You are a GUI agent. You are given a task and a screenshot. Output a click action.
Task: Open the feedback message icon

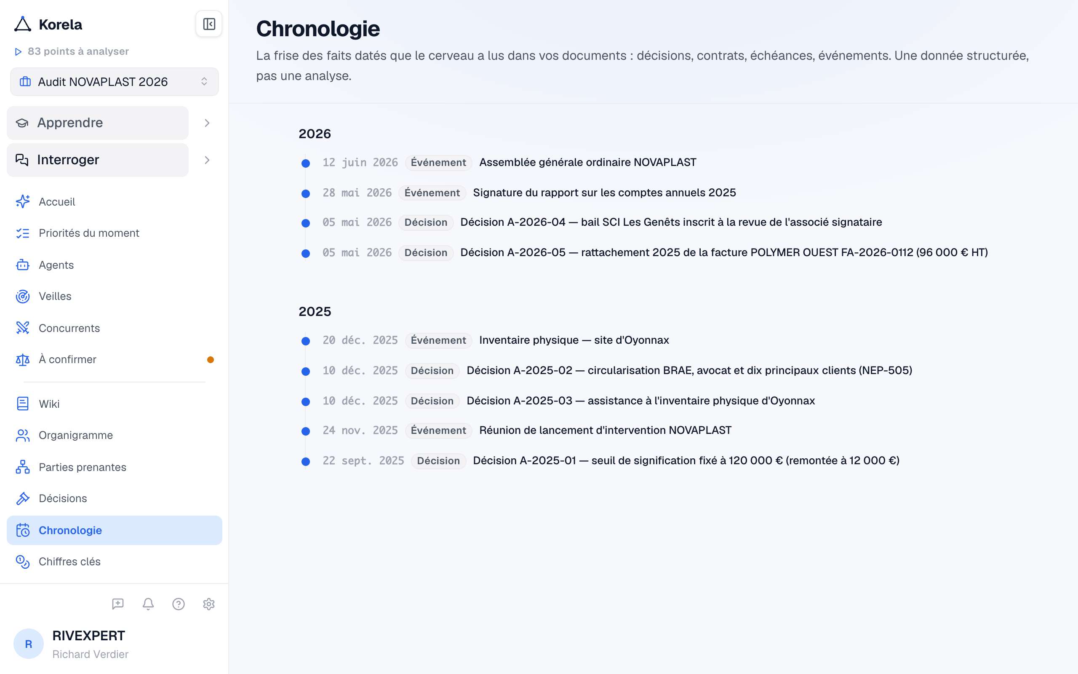pyautogui.click(x=117, y=604)
